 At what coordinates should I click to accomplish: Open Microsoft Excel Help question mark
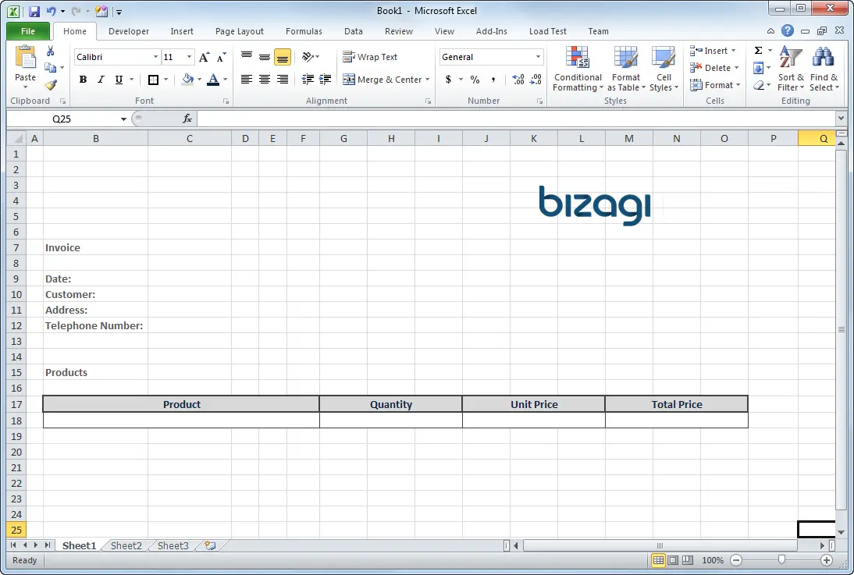(787, 30)
